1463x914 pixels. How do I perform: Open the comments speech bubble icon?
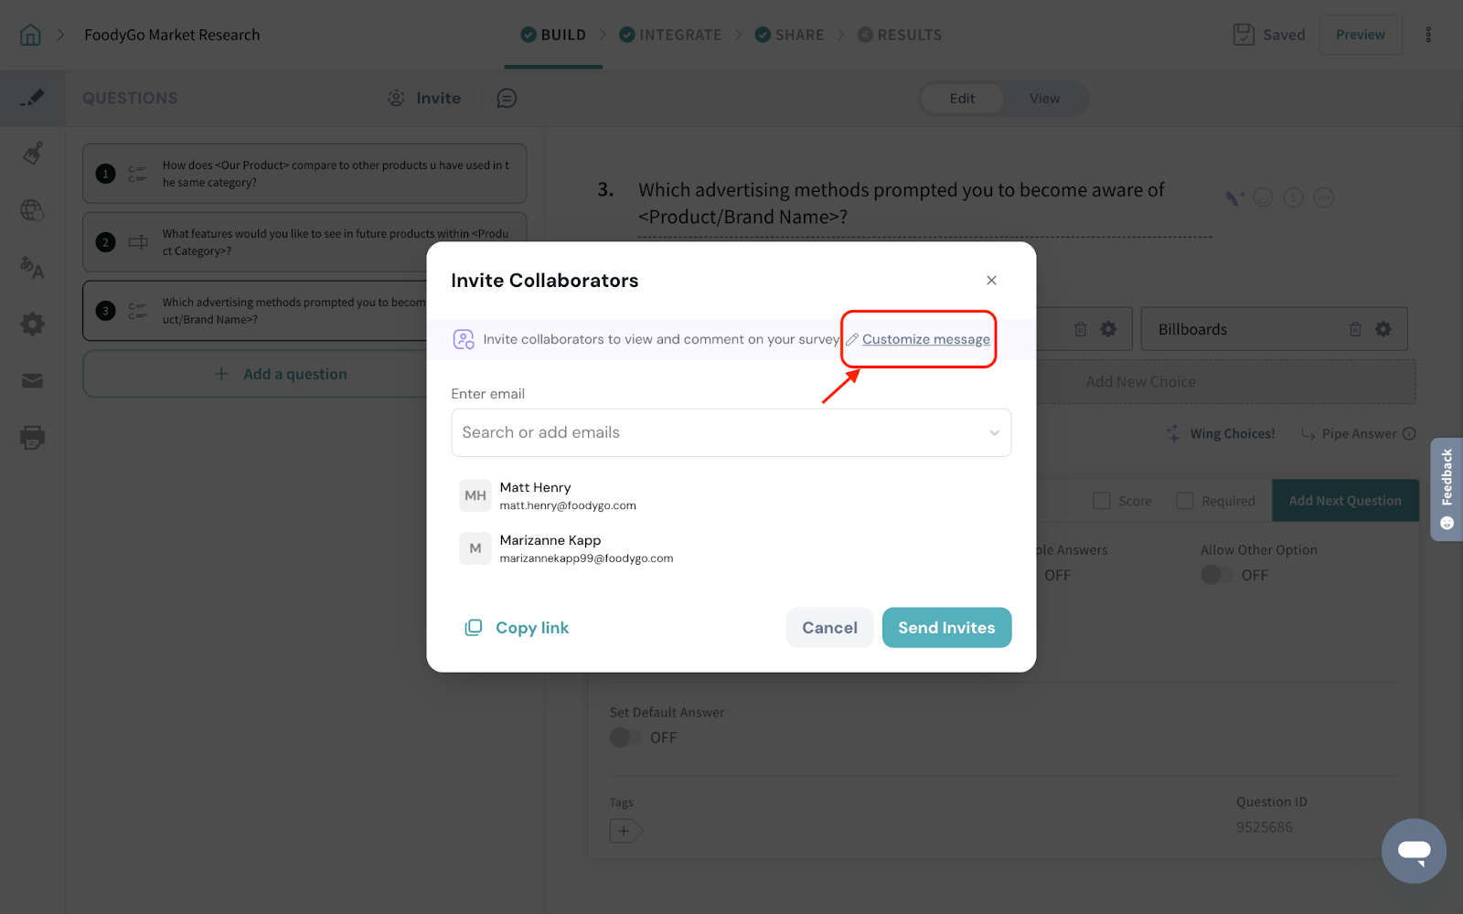507,98
